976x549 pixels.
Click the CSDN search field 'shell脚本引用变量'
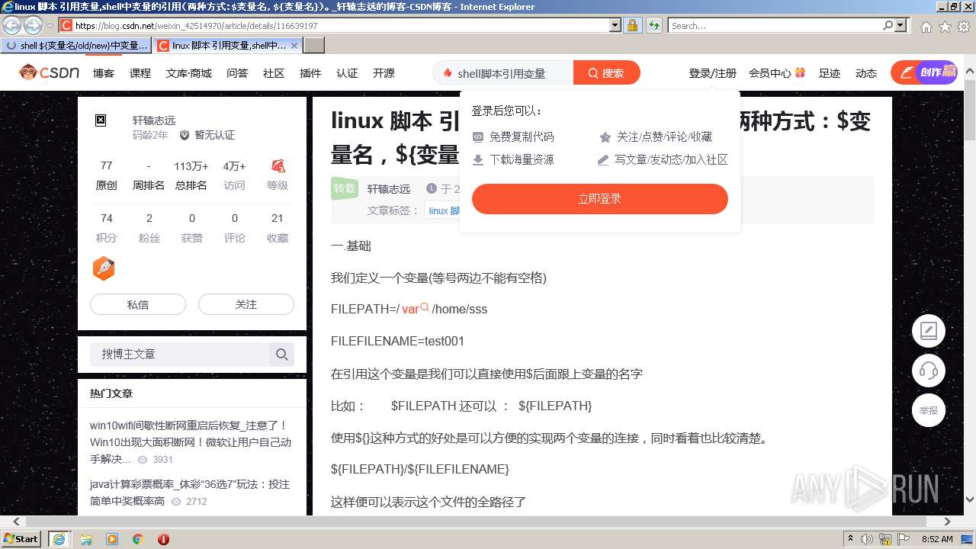pos(503,73)
